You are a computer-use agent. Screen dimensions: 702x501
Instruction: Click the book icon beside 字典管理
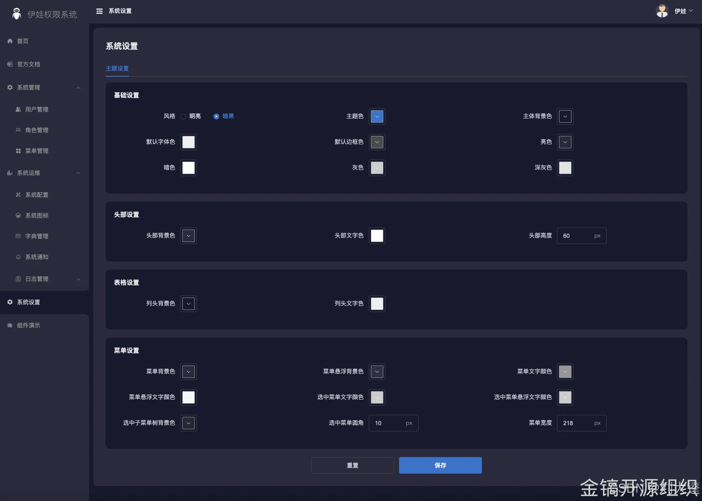coord(18,236)
